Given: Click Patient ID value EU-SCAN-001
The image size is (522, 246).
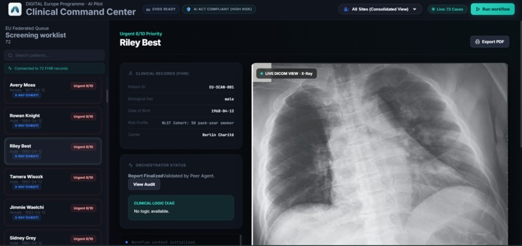Looking at the screenshot, I should (x=221, y=87).
